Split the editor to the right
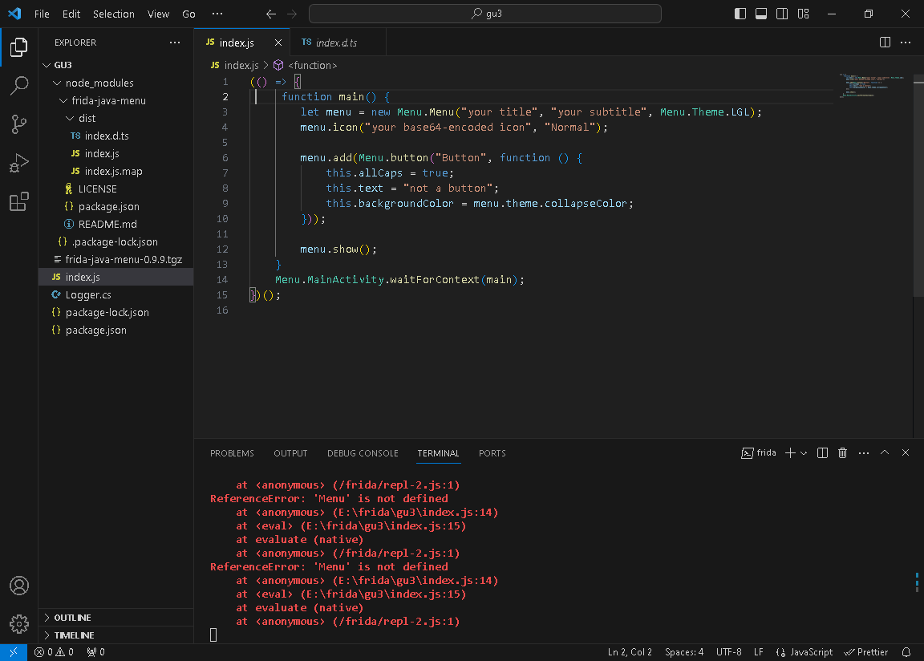The image size is (924, 661). 885,43
